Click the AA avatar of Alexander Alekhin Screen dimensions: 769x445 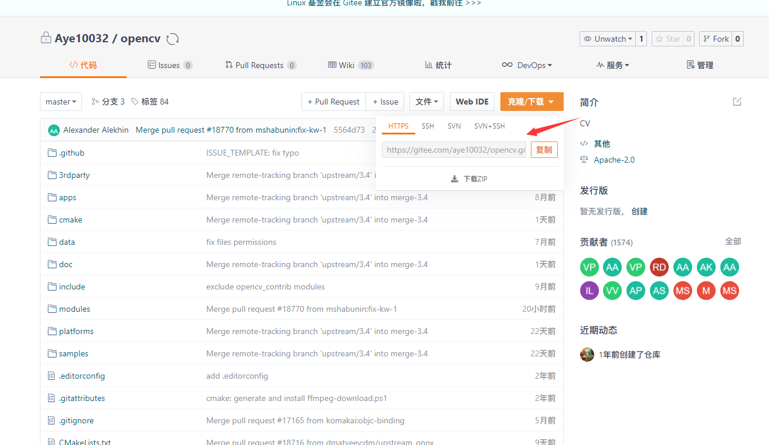[x=54, y=130]
